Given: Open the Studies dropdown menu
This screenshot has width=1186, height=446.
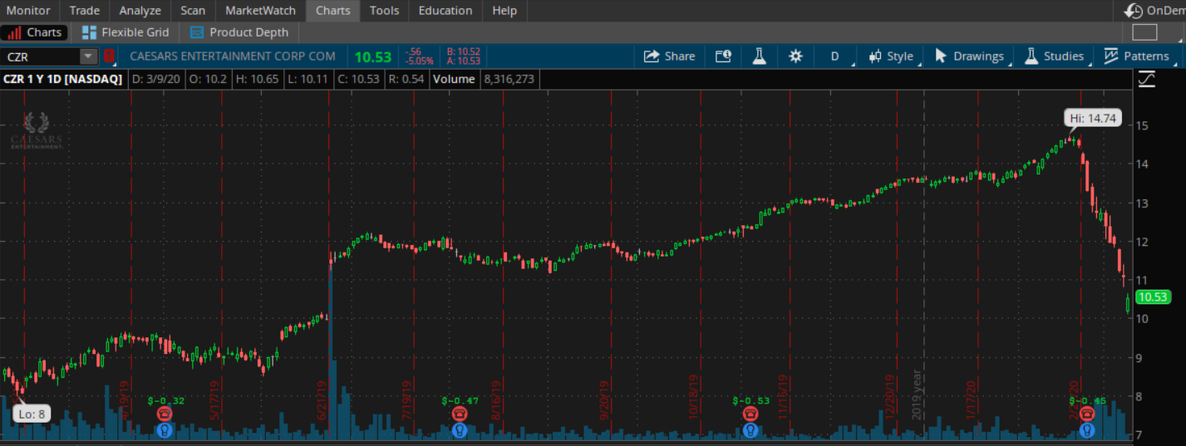Looking at the screenshot, I should click(x=1055, y=56).
